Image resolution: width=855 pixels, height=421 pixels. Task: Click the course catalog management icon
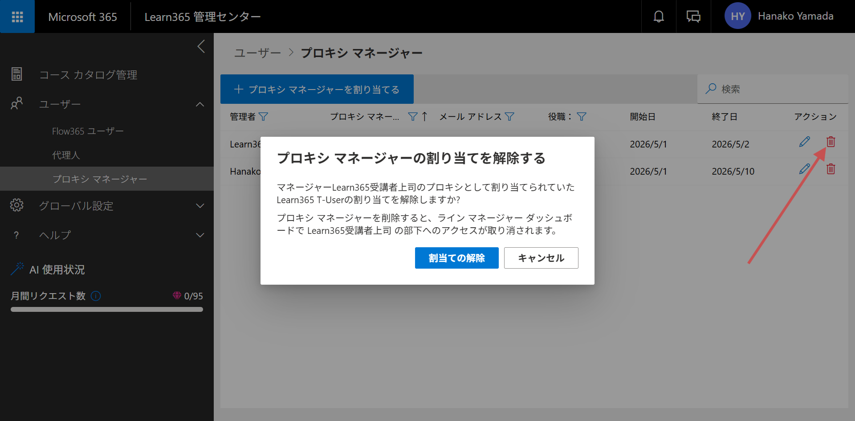(17, 74)
